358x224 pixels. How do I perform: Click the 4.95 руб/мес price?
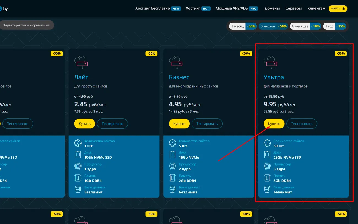185,104
